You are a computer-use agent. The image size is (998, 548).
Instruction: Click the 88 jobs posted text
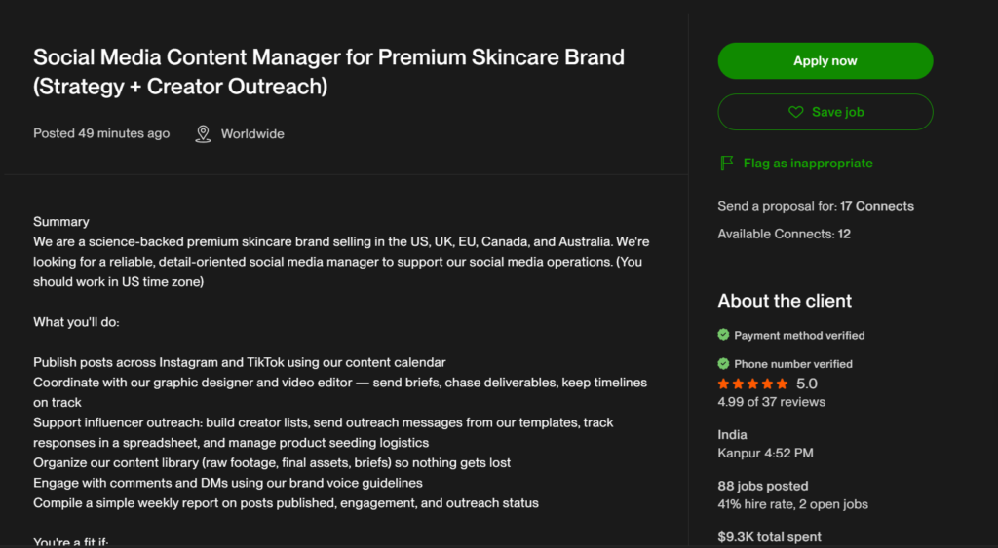763,486
